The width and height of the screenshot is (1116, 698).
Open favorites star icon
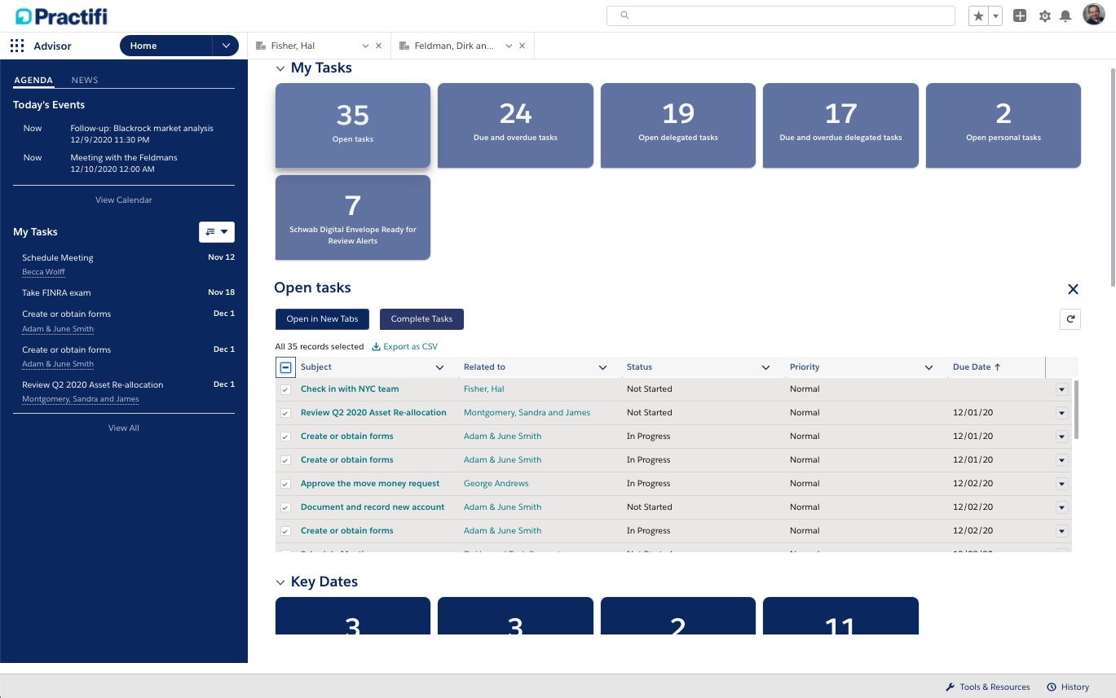978,15
